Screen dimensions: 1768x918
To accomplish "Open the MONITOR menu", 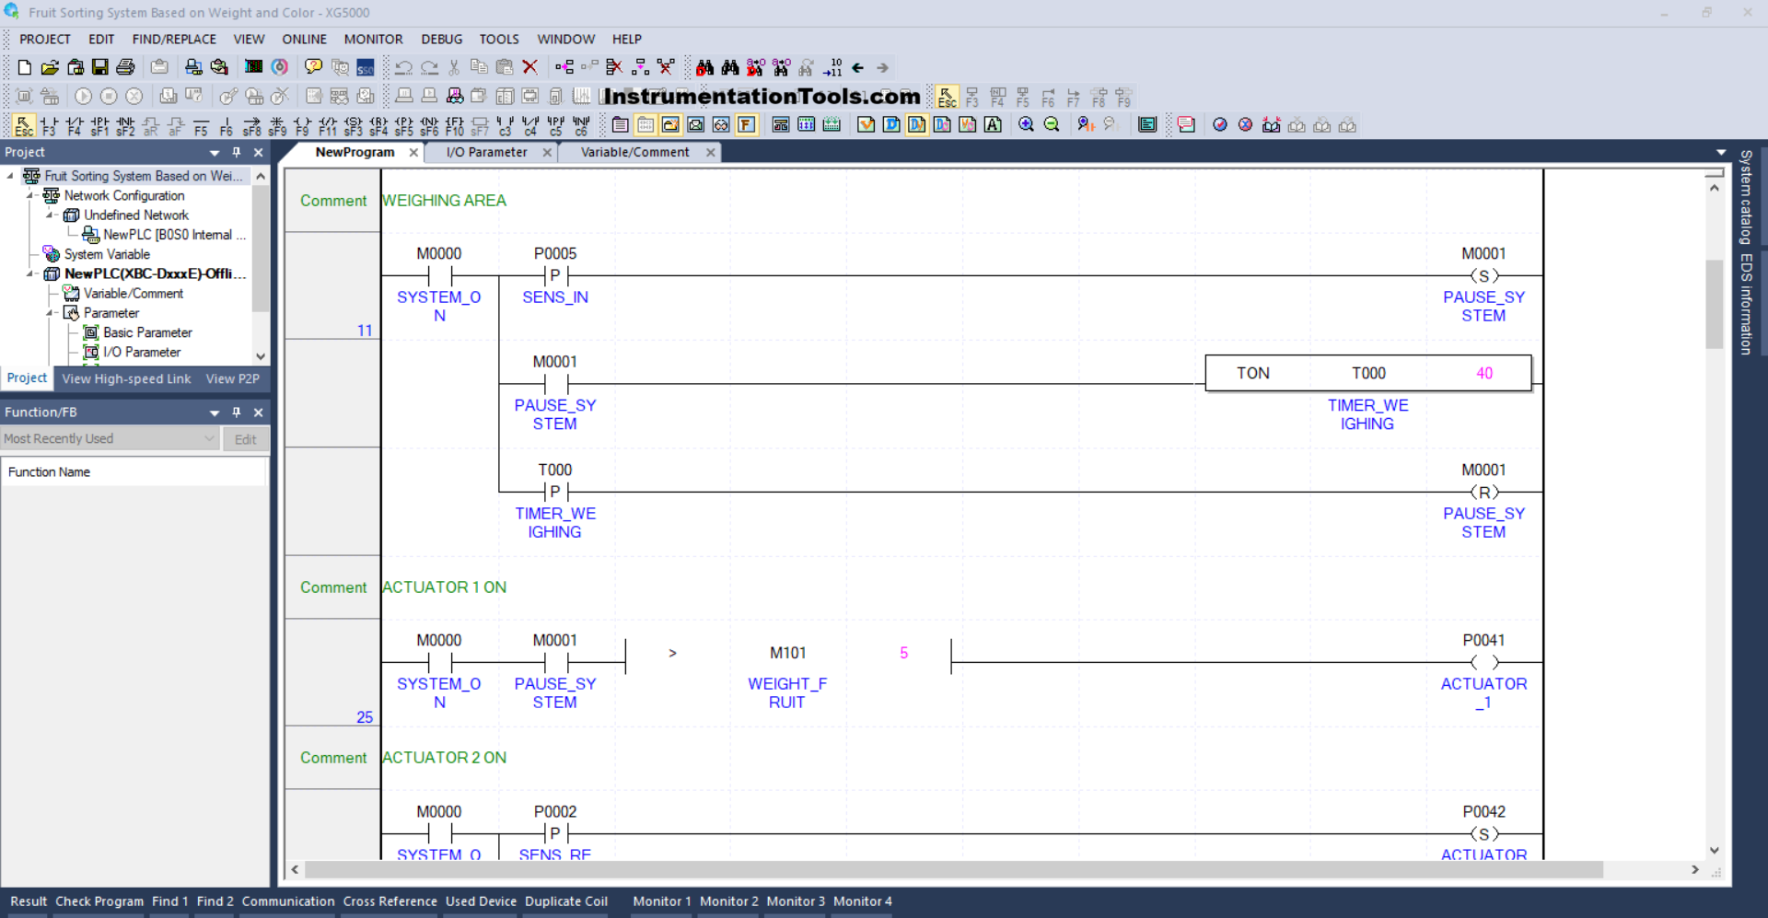I will tap(373, 39).
